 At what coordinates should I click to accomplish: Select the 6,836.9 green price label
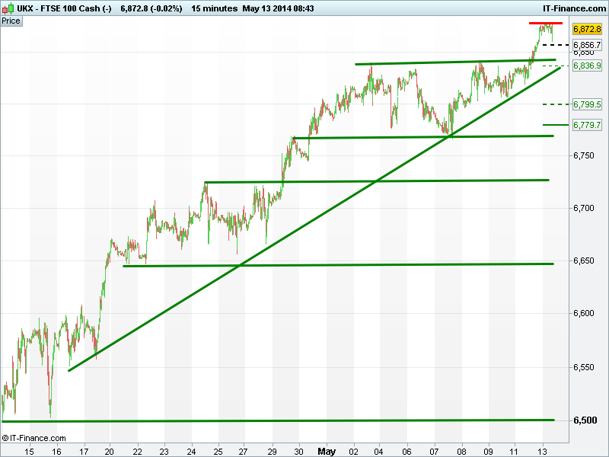click(587, 66)
